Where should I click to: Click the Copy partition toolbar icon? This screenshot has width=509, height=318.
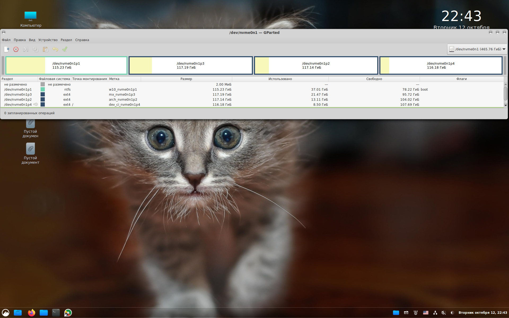pyautogui.click(x=35, y=49)
